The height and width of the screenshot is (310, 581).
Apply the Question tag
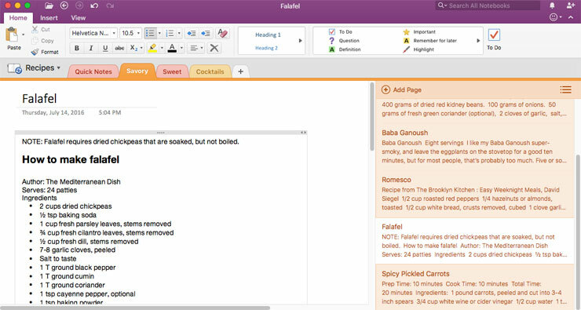click(345, 40)
